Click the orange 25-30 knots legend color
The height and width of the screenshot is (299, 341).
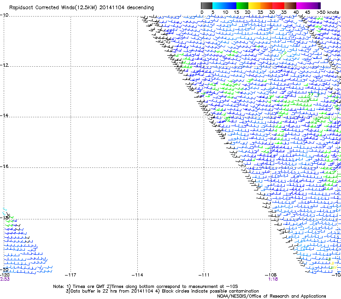point(266,6)
